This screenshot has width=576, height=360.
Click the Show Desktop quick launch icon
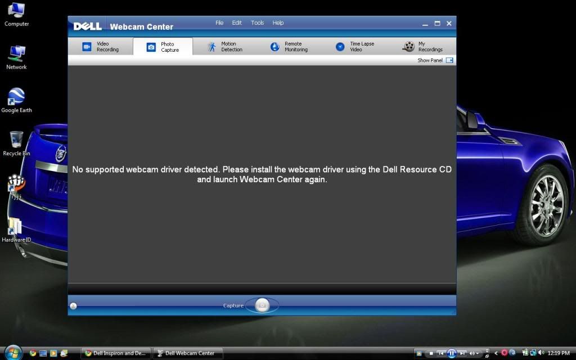43,353
